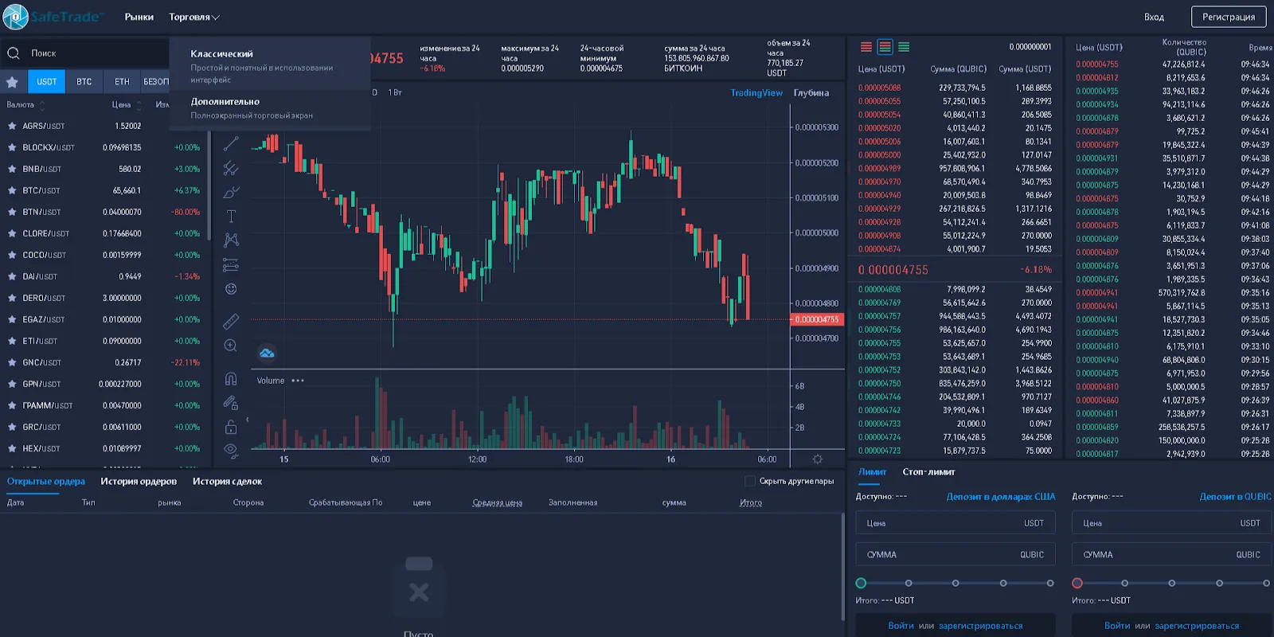Open order book precision 0.000000001 selector
Screen dimensions: 1274x637
click(1030, 47)
